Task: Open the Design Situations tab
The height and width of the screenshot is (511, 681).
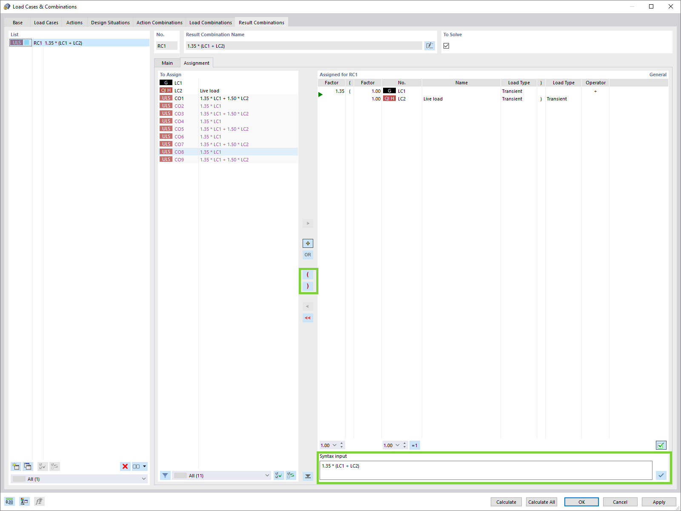Action: click(x=110, y=23)
